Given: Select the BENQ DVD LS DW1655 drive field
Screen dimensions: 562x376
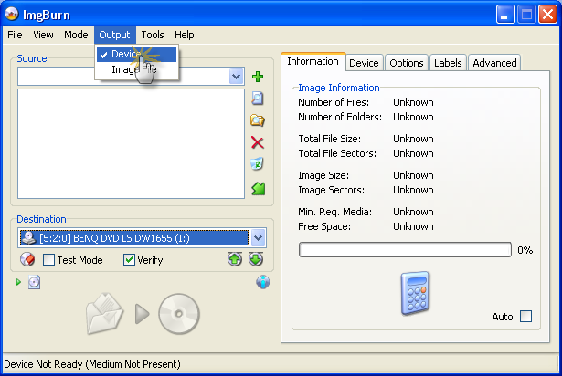Looking at the screenshot, I should 134,238.
